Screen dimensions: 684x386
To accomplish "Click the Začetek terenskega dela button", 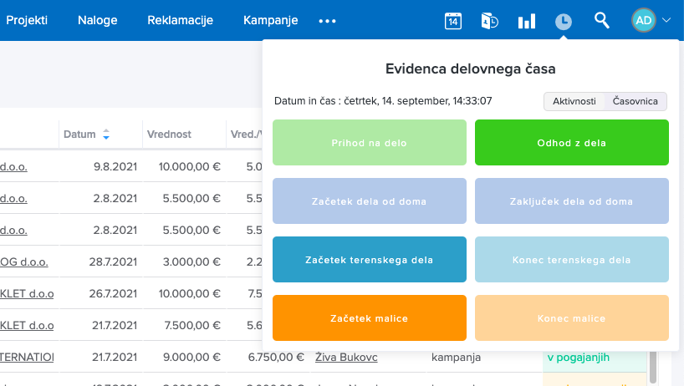I will pos(370,260).
